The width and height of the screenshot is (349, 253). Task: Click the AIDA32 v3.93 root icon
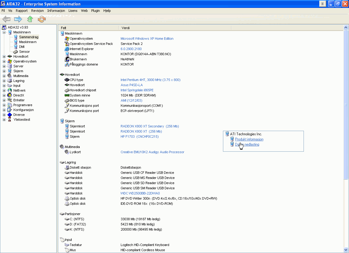(4, 27)
